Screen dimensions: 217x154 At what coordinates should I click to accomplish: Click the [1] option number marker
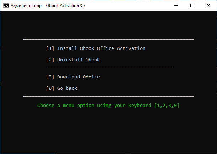coord(50,48)
